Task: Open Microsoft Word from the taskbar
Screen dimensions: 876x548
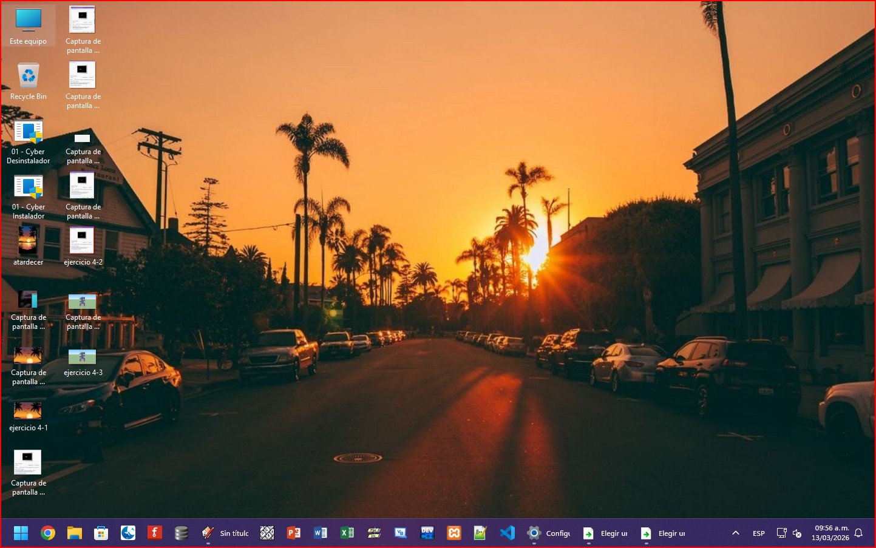Action: click(321, 533)
